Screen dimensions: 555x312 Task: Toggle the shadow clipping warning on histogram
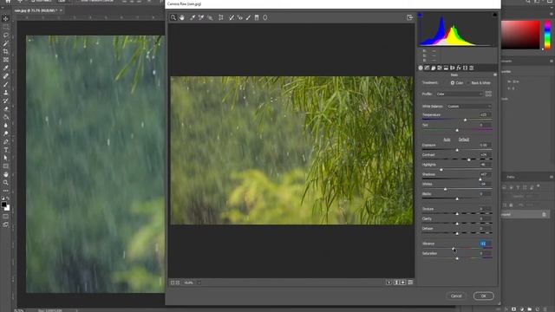click(420, 15)
